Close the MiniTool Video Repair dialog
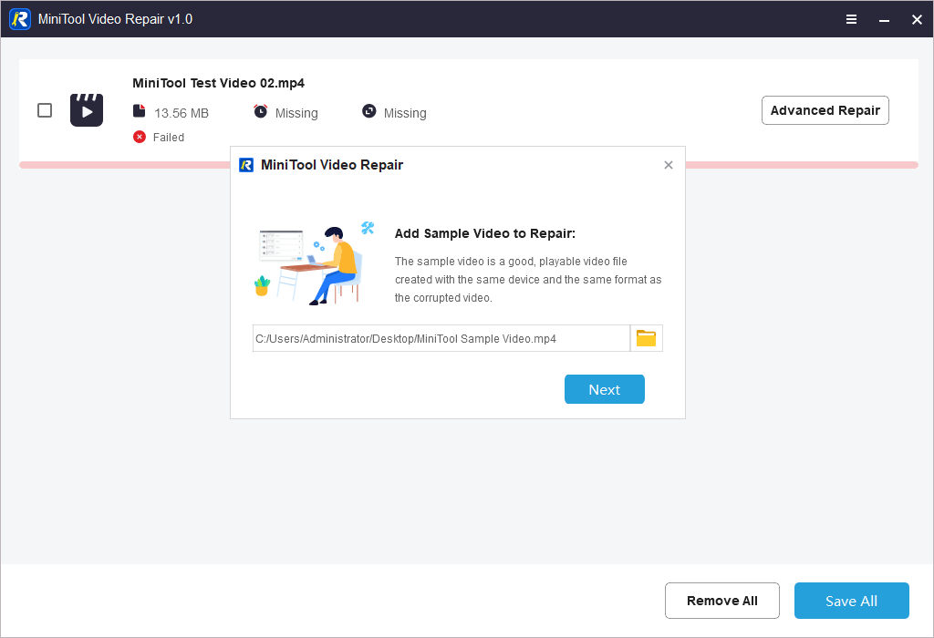The width and height of the screenshot is (934, 638). [669, 165]
